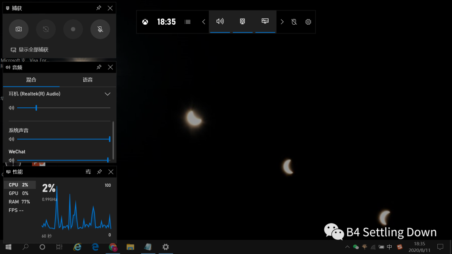Image resolution: width=452 pixels, height=254 pixels.
Task: Select the RAM 77% metric
Action: click(20, 202)
